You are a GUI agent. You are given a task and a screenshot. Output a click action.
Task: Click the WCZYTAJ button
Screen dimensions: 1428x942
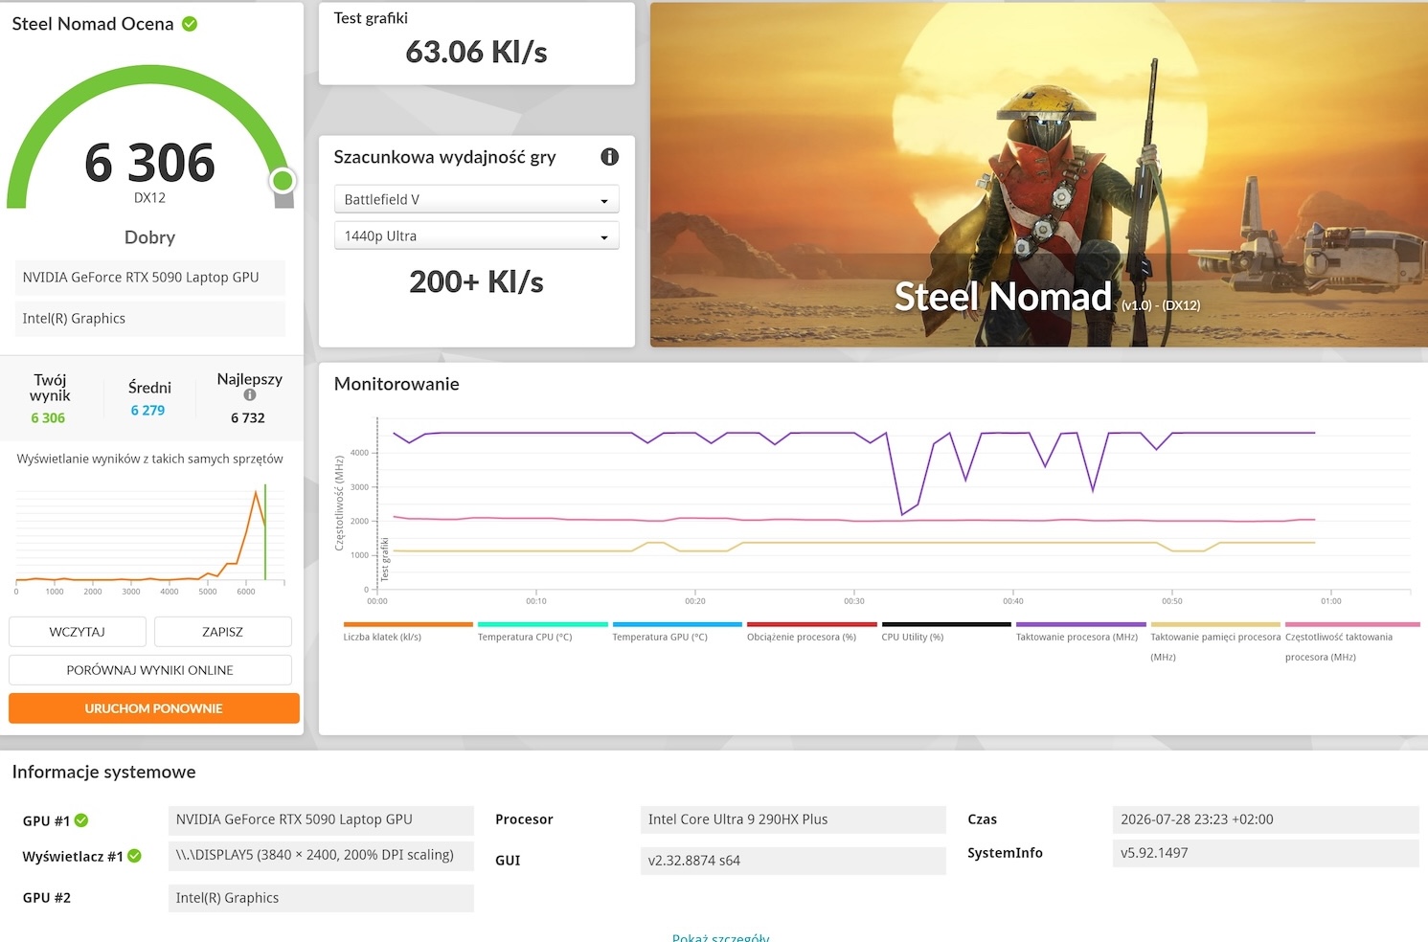(x=78, y=632)
